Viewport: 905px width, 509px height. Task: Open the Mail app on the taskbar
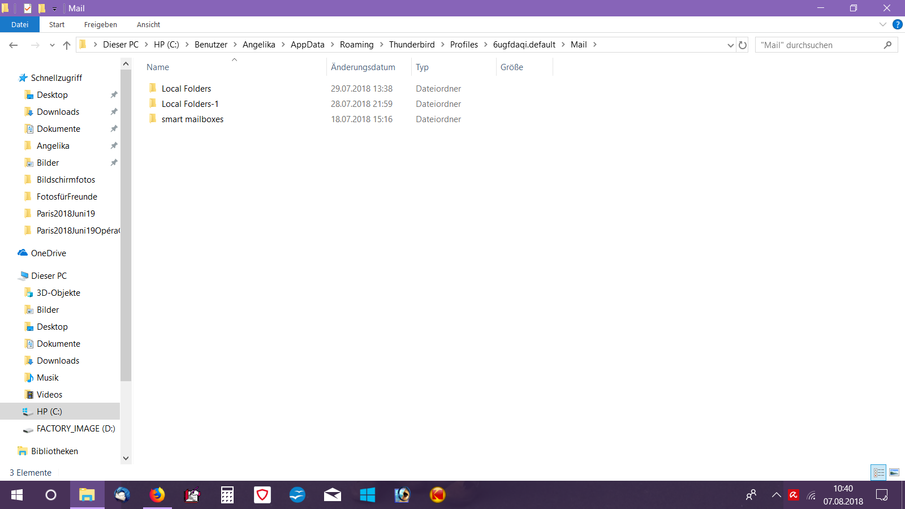click(x=333, y=495)
